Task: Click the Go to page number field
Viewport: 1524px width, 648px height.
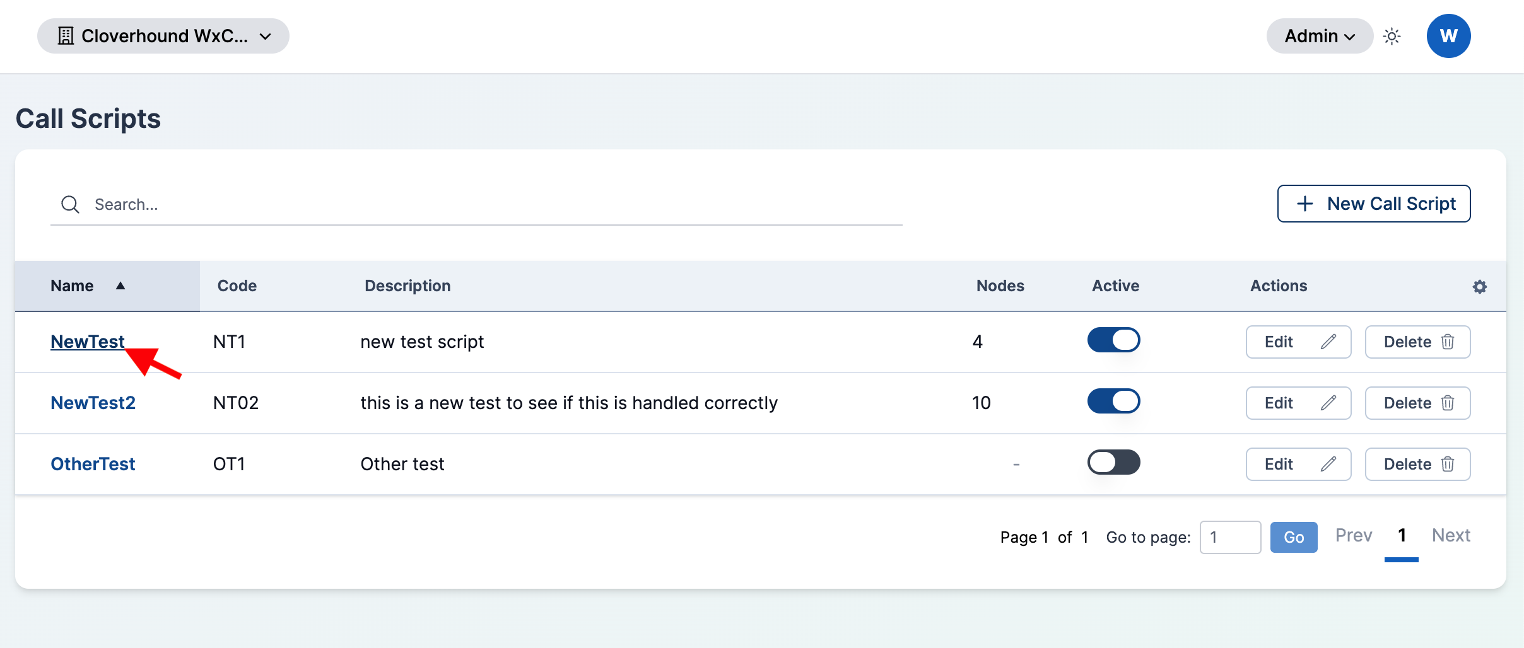Action: point(1230,537)
